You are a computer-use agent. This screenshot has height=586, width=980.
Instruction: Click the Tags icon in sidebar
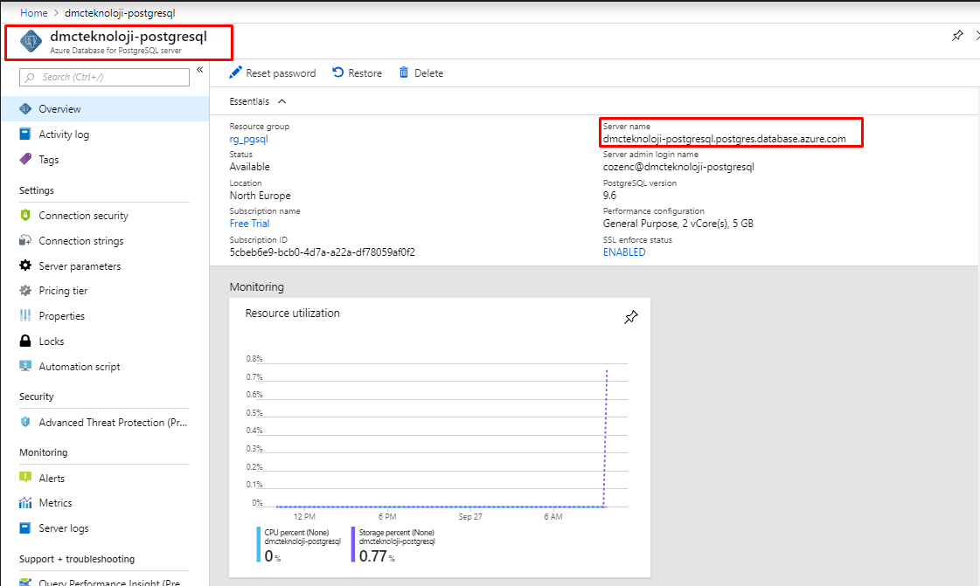click(25, 159)
